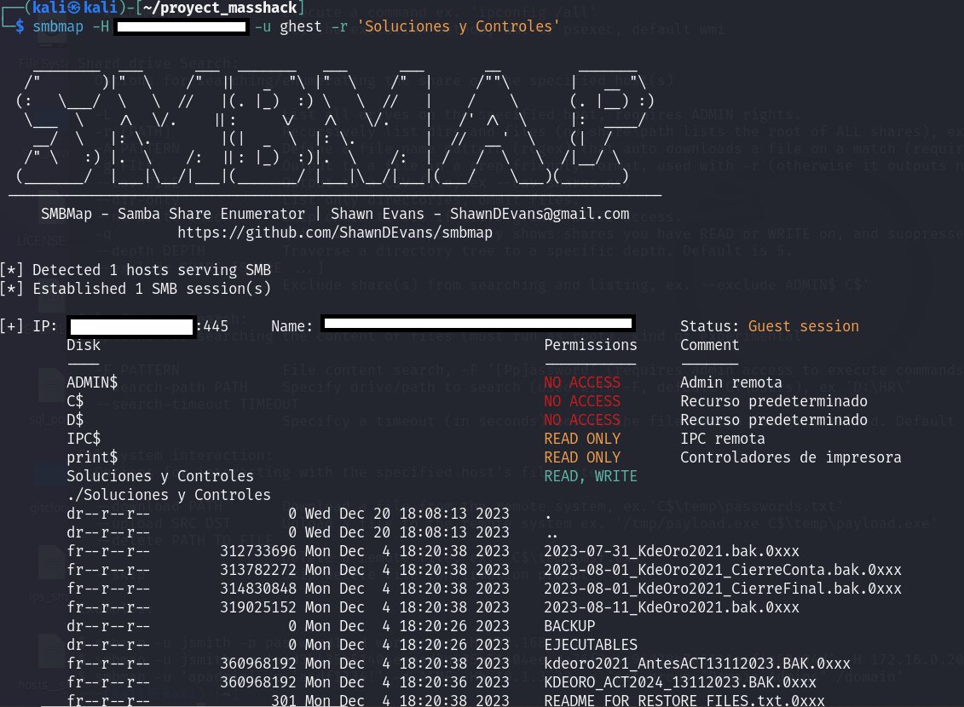Screen dimensions: 964x707
Task: Click file 2023-08-01_KdeOro2021_CierreFinal.bak.0xxx
Action: click(723, 589)
